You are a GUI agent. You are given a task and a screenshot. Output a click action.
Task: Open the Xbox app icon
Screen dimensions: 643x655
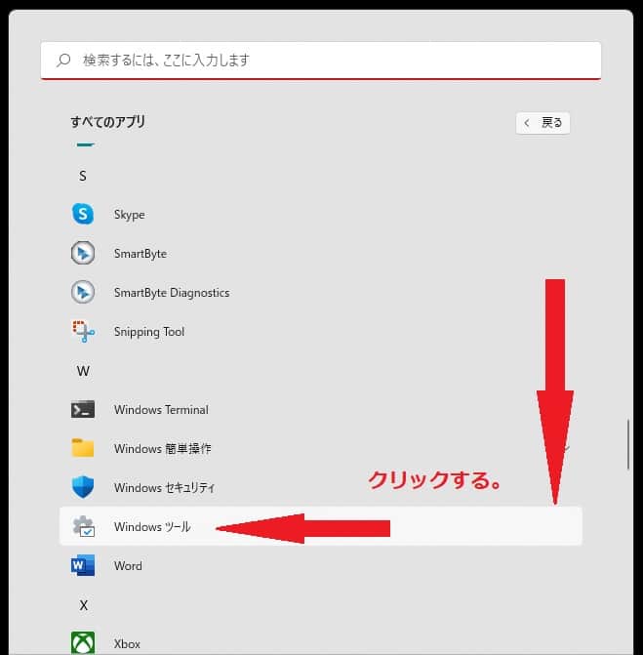point(83,643)
